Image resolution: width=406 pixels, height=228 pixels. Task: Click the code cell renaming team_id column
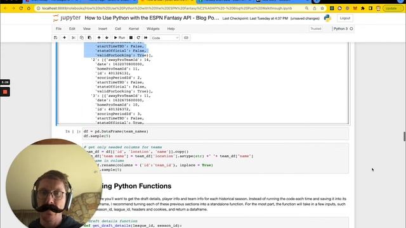click(216, 158)
